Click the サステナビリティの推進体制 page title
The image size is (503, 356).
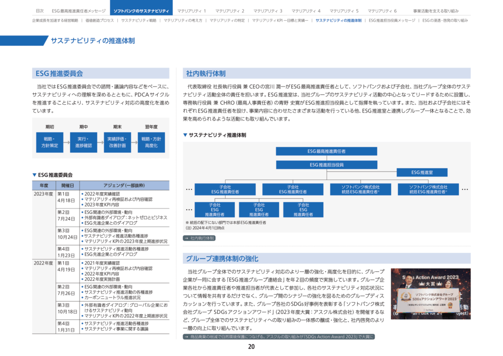93,41
